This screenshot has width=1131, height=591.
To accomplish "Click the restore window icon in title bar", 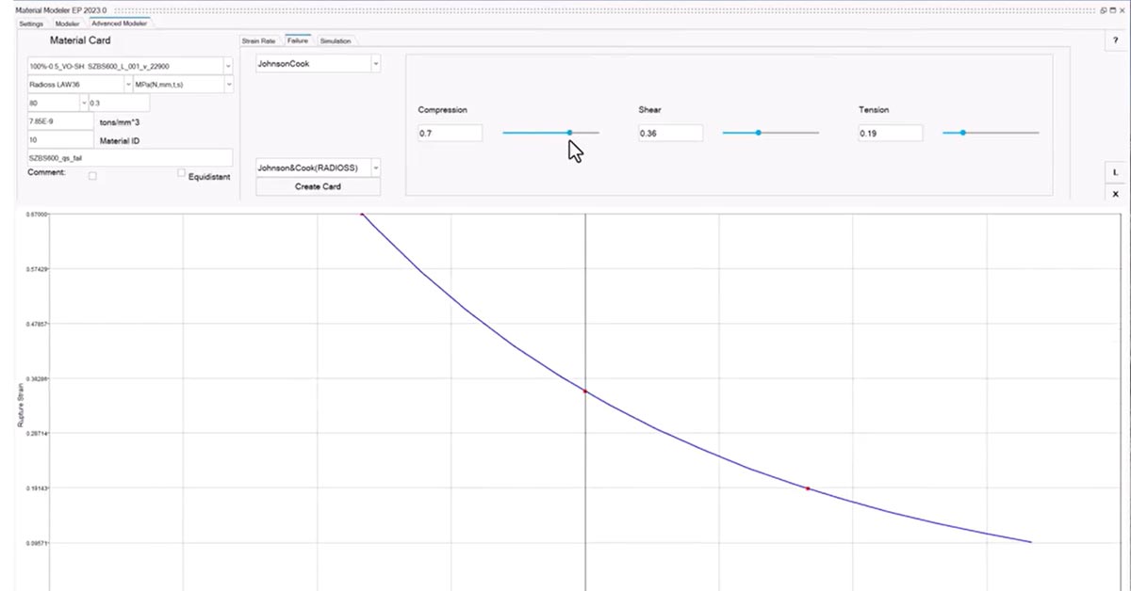I will pyautogui.click(x=1104, y=9).
